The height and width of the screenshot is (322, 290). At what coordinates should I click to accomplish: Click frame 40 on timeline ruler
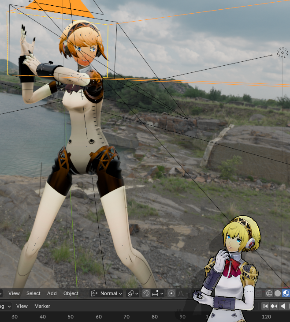[x=43, y=317]
